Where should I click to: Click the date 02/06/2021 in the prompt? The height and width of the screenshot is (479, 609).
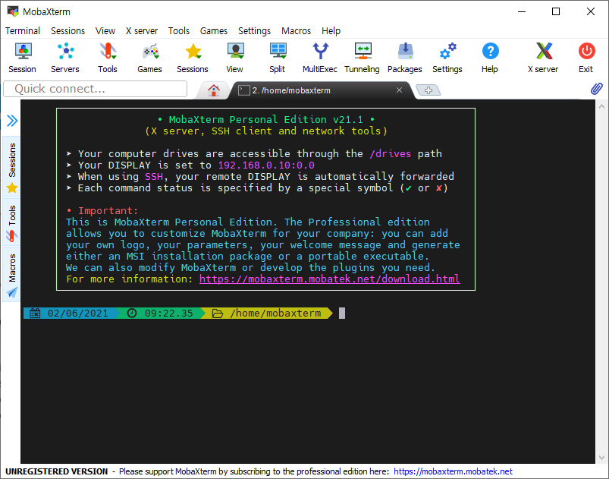point(77,313)
